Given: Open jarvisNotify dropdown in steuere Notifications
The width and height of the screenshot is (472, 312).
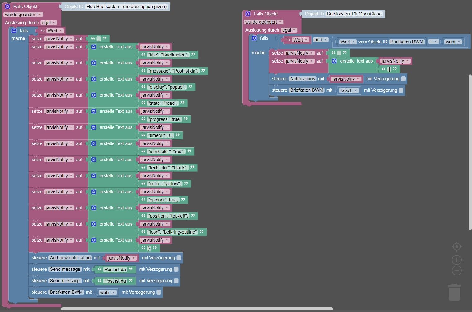Looking at the screenshot, I should tap(346, 79).
